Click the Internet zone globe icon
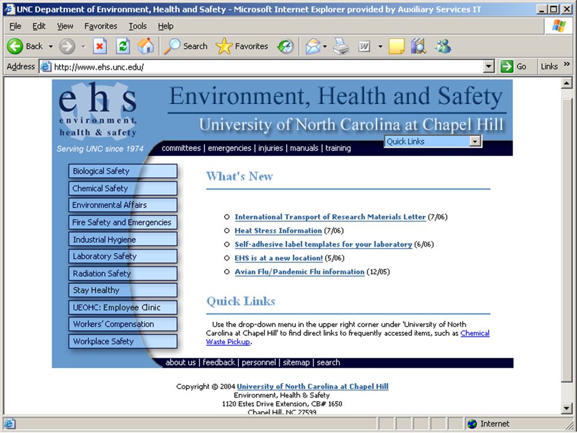 click(472, 424)
